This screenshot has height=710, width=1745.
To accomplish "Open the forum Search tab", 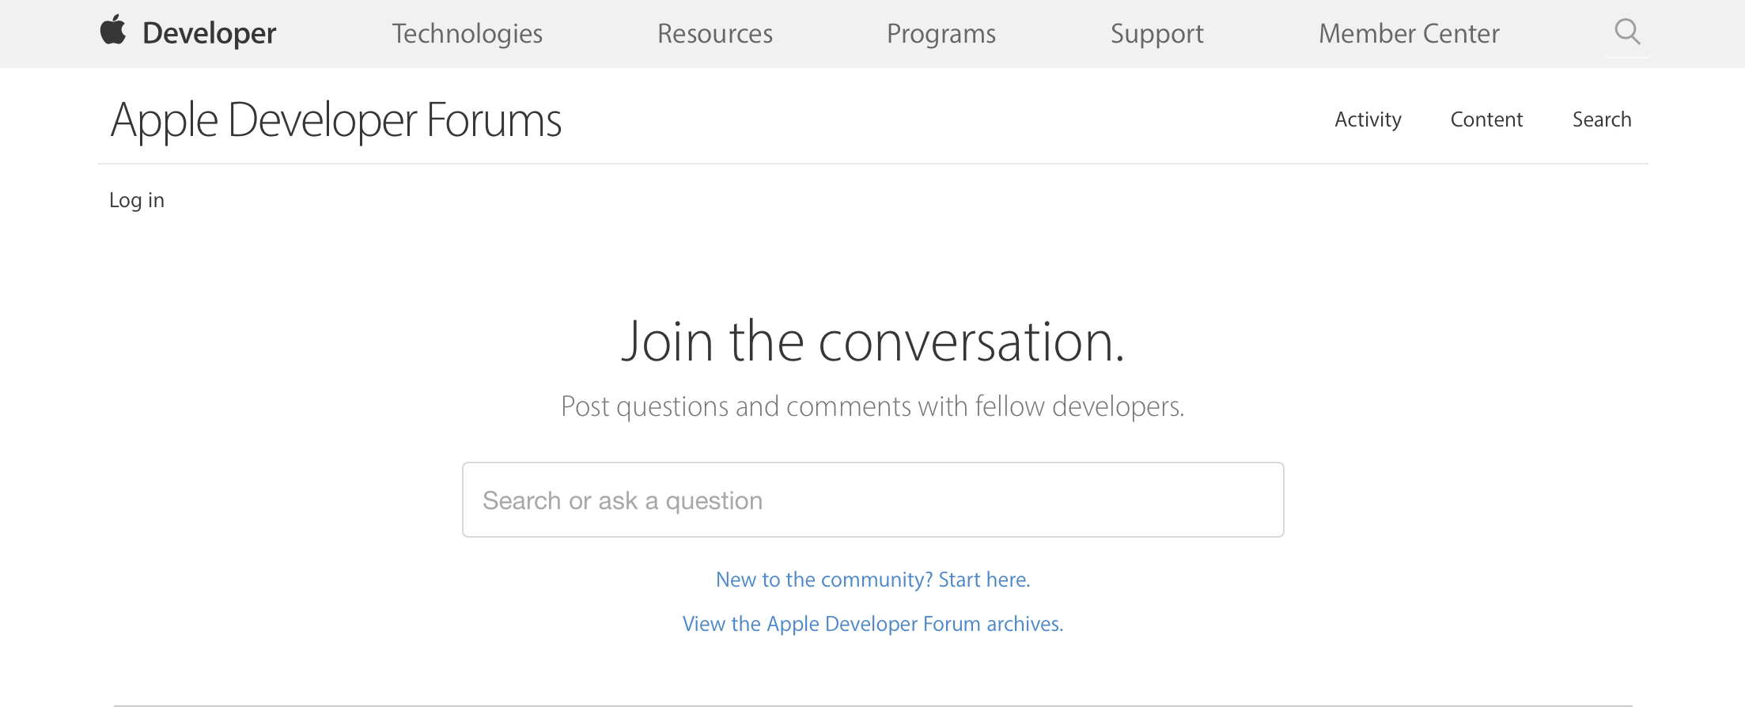I will [1602, 119].
